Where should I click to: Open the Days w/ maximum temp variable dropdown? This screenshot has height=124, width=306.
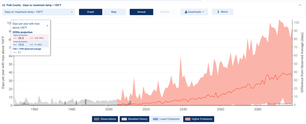tap(38, 12)
